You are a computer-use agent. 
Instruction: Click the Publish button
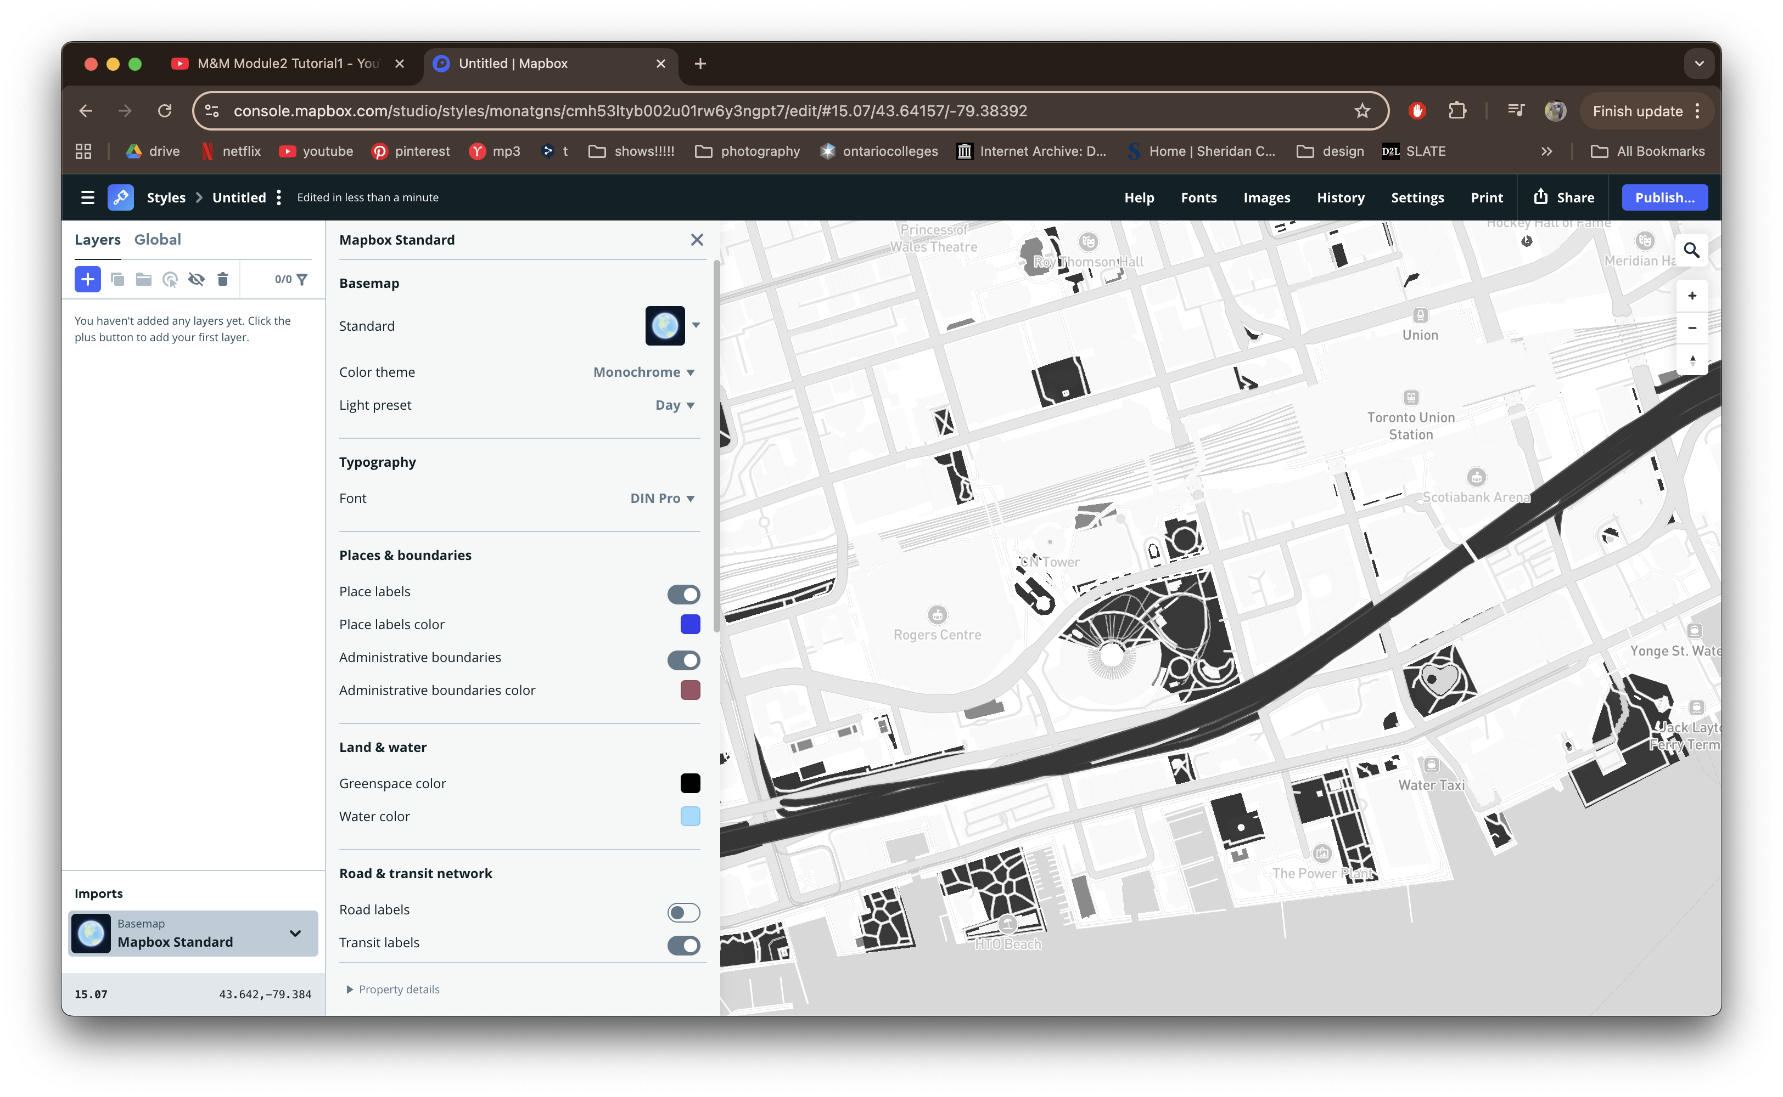(x=1664, y=197)
